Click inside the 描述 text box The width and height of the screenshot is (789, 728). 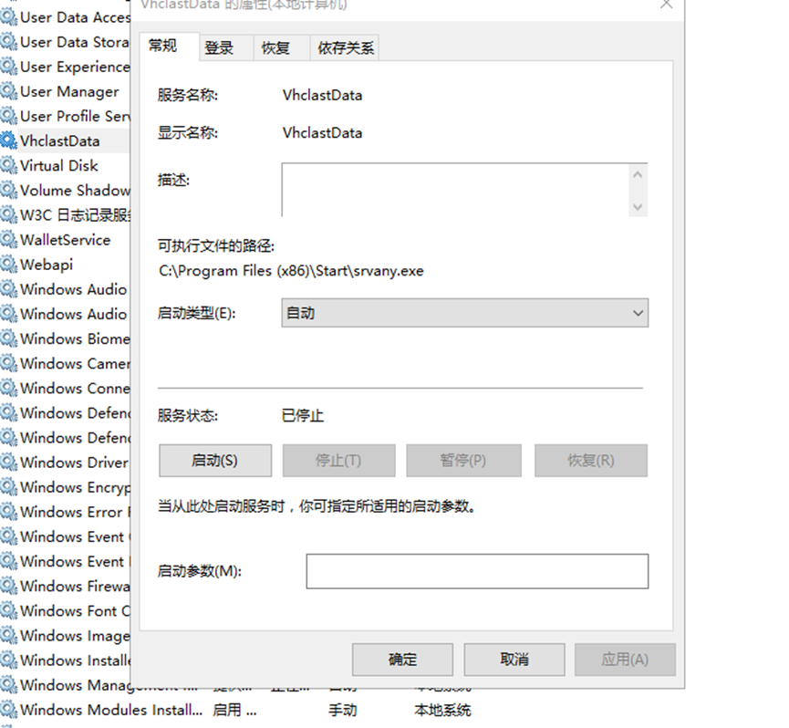coord(455,190)
